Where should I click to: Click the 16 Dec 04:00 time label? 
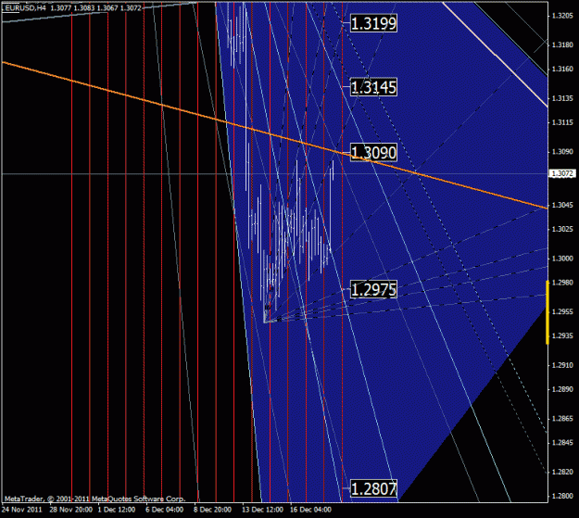[x=310, y=510]
